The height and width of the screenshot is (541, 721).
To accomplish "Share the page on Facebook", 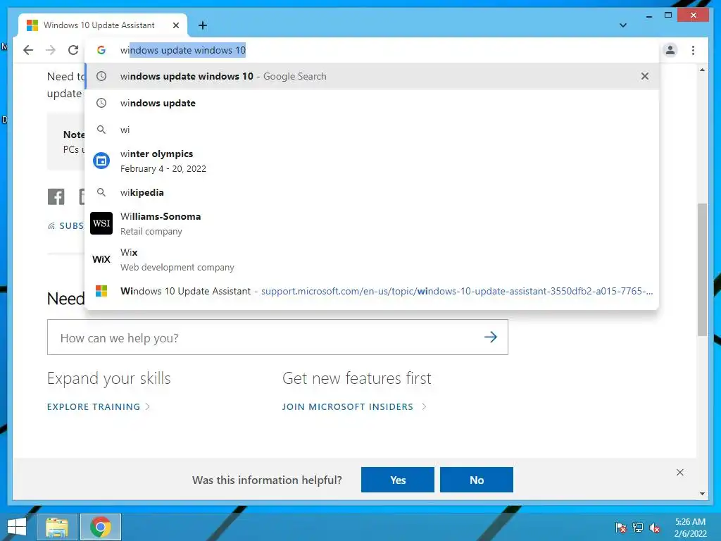I will coord(56,197).
